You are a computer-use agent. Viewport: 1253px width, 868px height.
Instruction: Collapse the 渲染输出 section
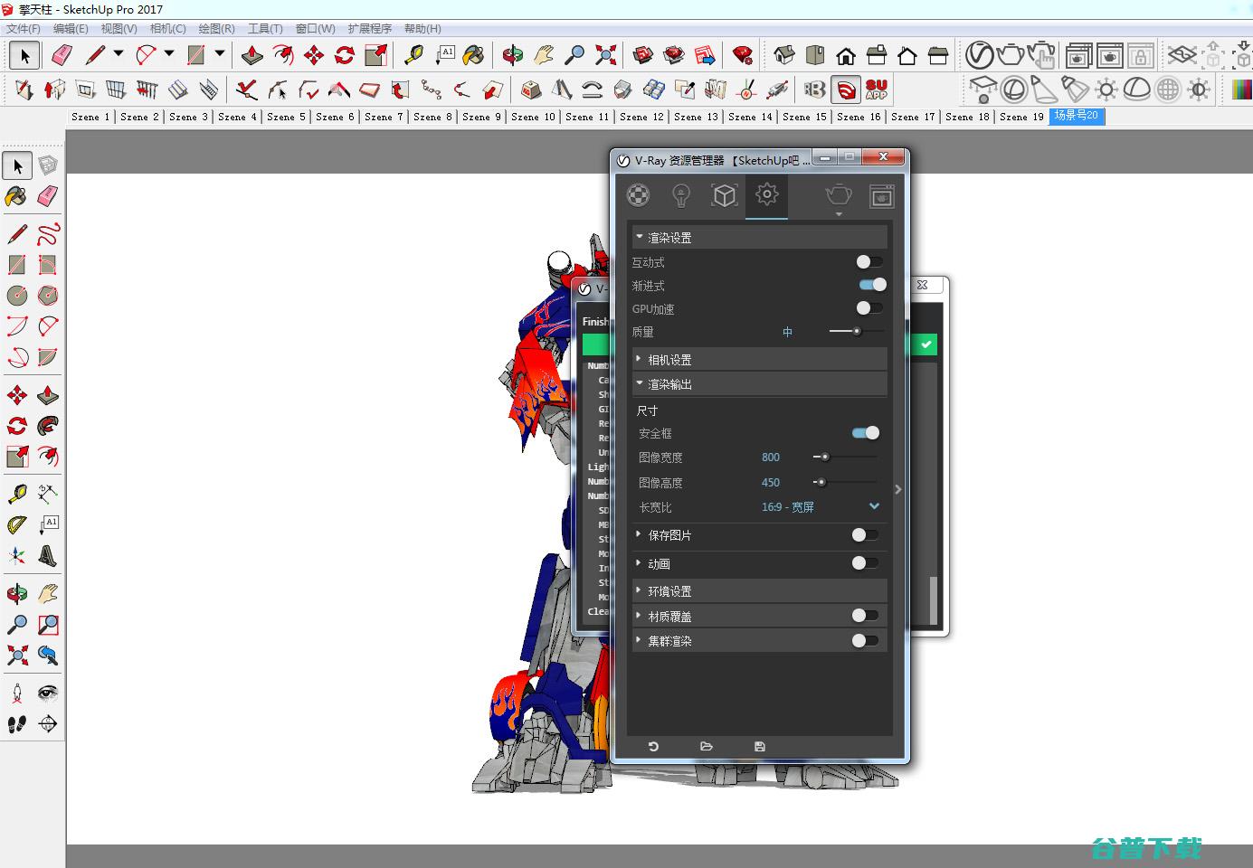point(759,384)
